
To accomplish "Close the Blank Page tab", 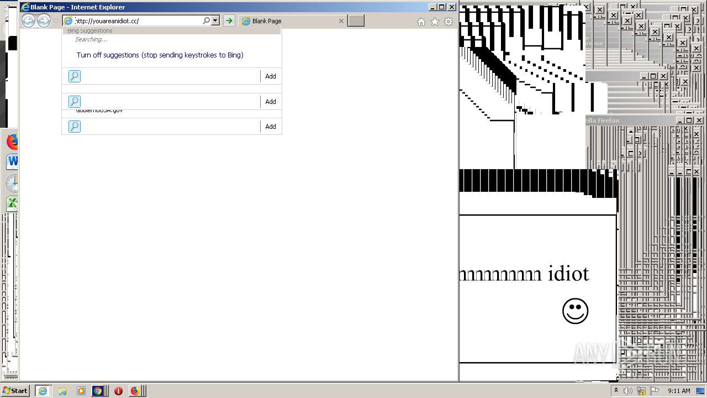I will [x=341, y=21].
